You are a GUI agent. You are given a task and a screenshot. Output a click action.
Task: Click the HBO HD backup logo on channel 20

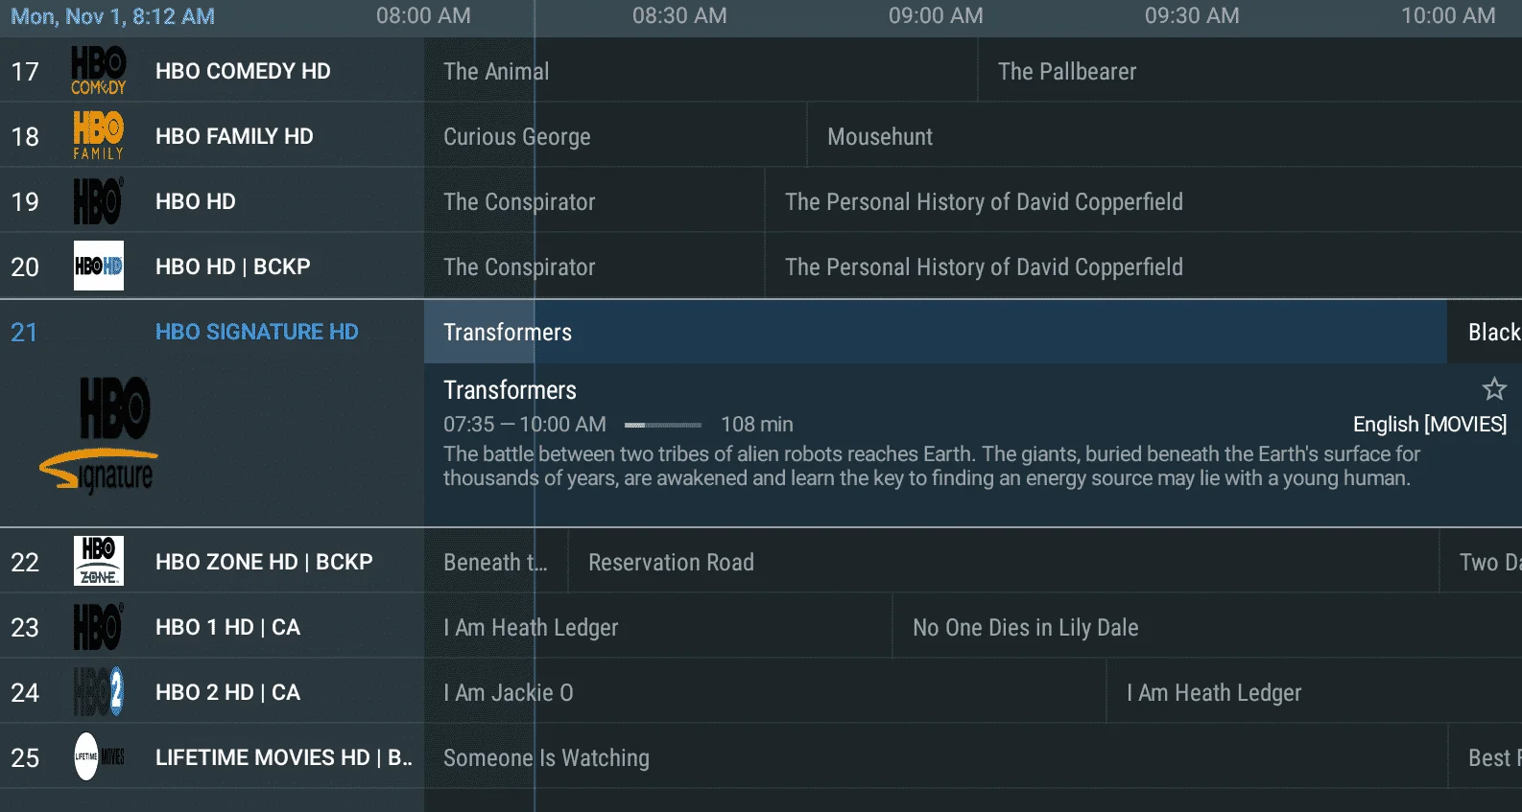pos(99,266)
